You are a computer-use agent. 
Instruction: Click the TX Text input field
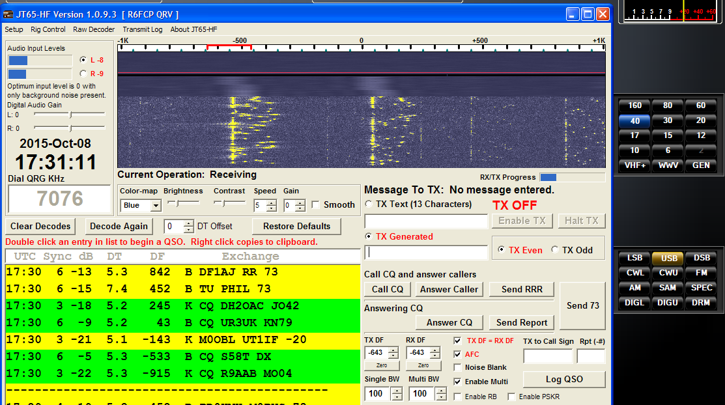[x=426, y=221]
